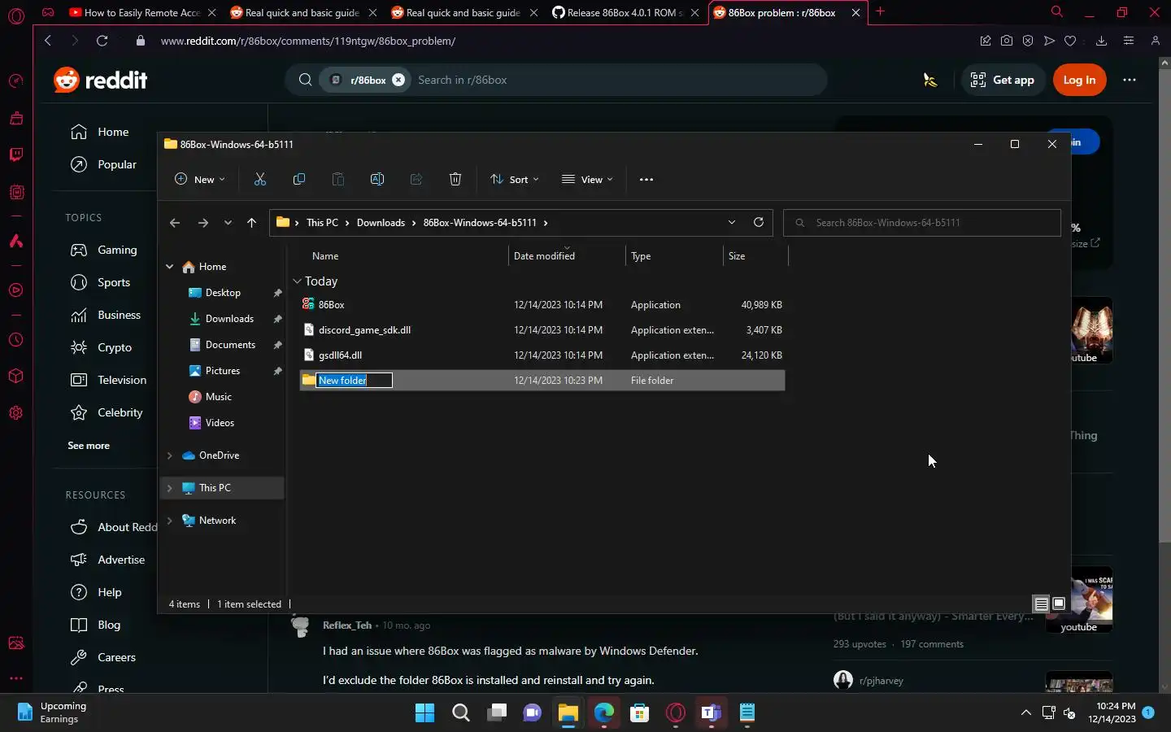Remove the r/86box search filter
The height and width of the screenshot is (732, 1171).
click(x=398, y=80)
